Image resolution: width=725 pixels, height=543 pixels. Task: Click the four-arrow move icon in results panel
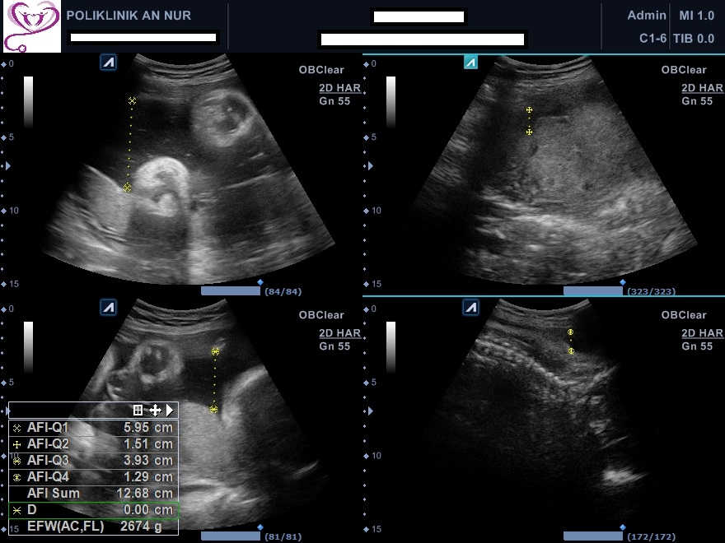[154, 410]
